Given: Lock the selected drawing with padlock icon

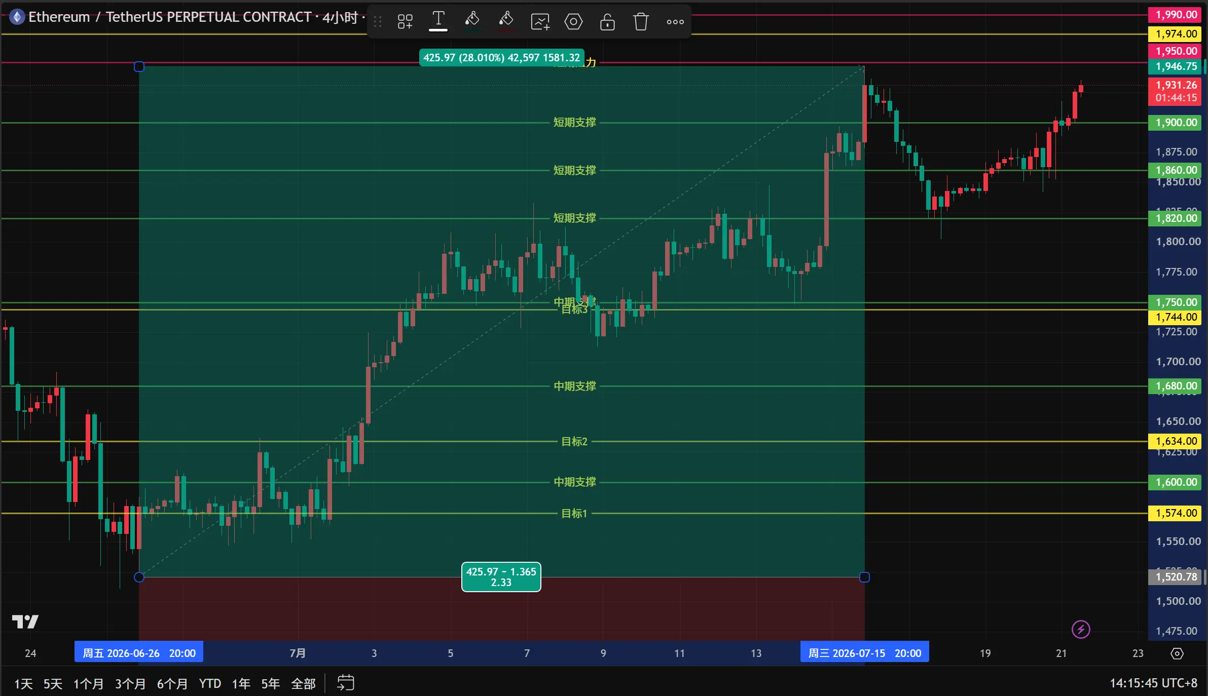Looking at the screenshot, I should [x=607, y=22].
